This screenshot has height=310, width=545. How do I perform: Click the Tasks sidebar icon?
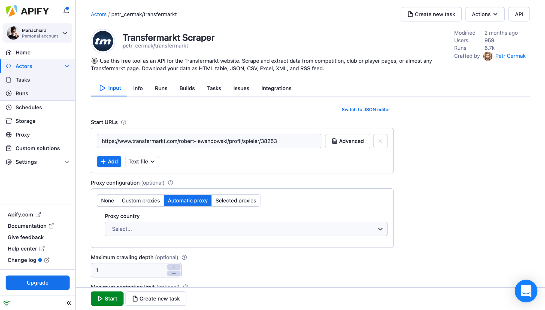[9, 80]
